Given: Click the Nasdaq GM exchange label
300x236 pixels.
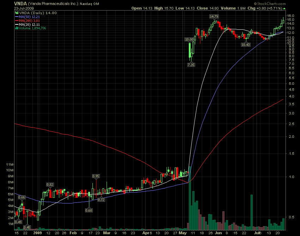Looking at the screenshot, I should pos(89,4).
